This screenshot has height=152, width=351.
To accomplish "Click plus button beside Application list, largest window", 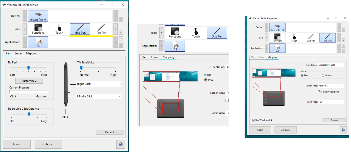I will (x=121, y=39).
